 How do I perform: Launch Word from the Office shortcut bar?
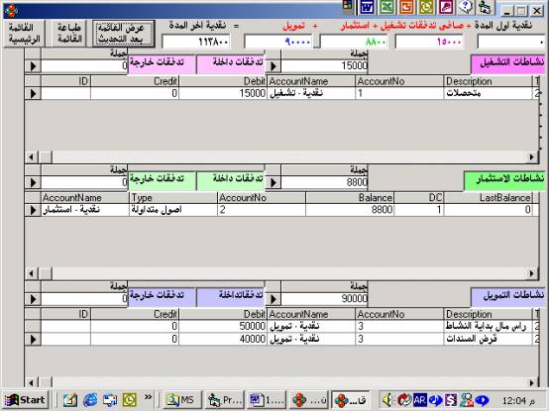pyautogui.click(x=367, y=7)
